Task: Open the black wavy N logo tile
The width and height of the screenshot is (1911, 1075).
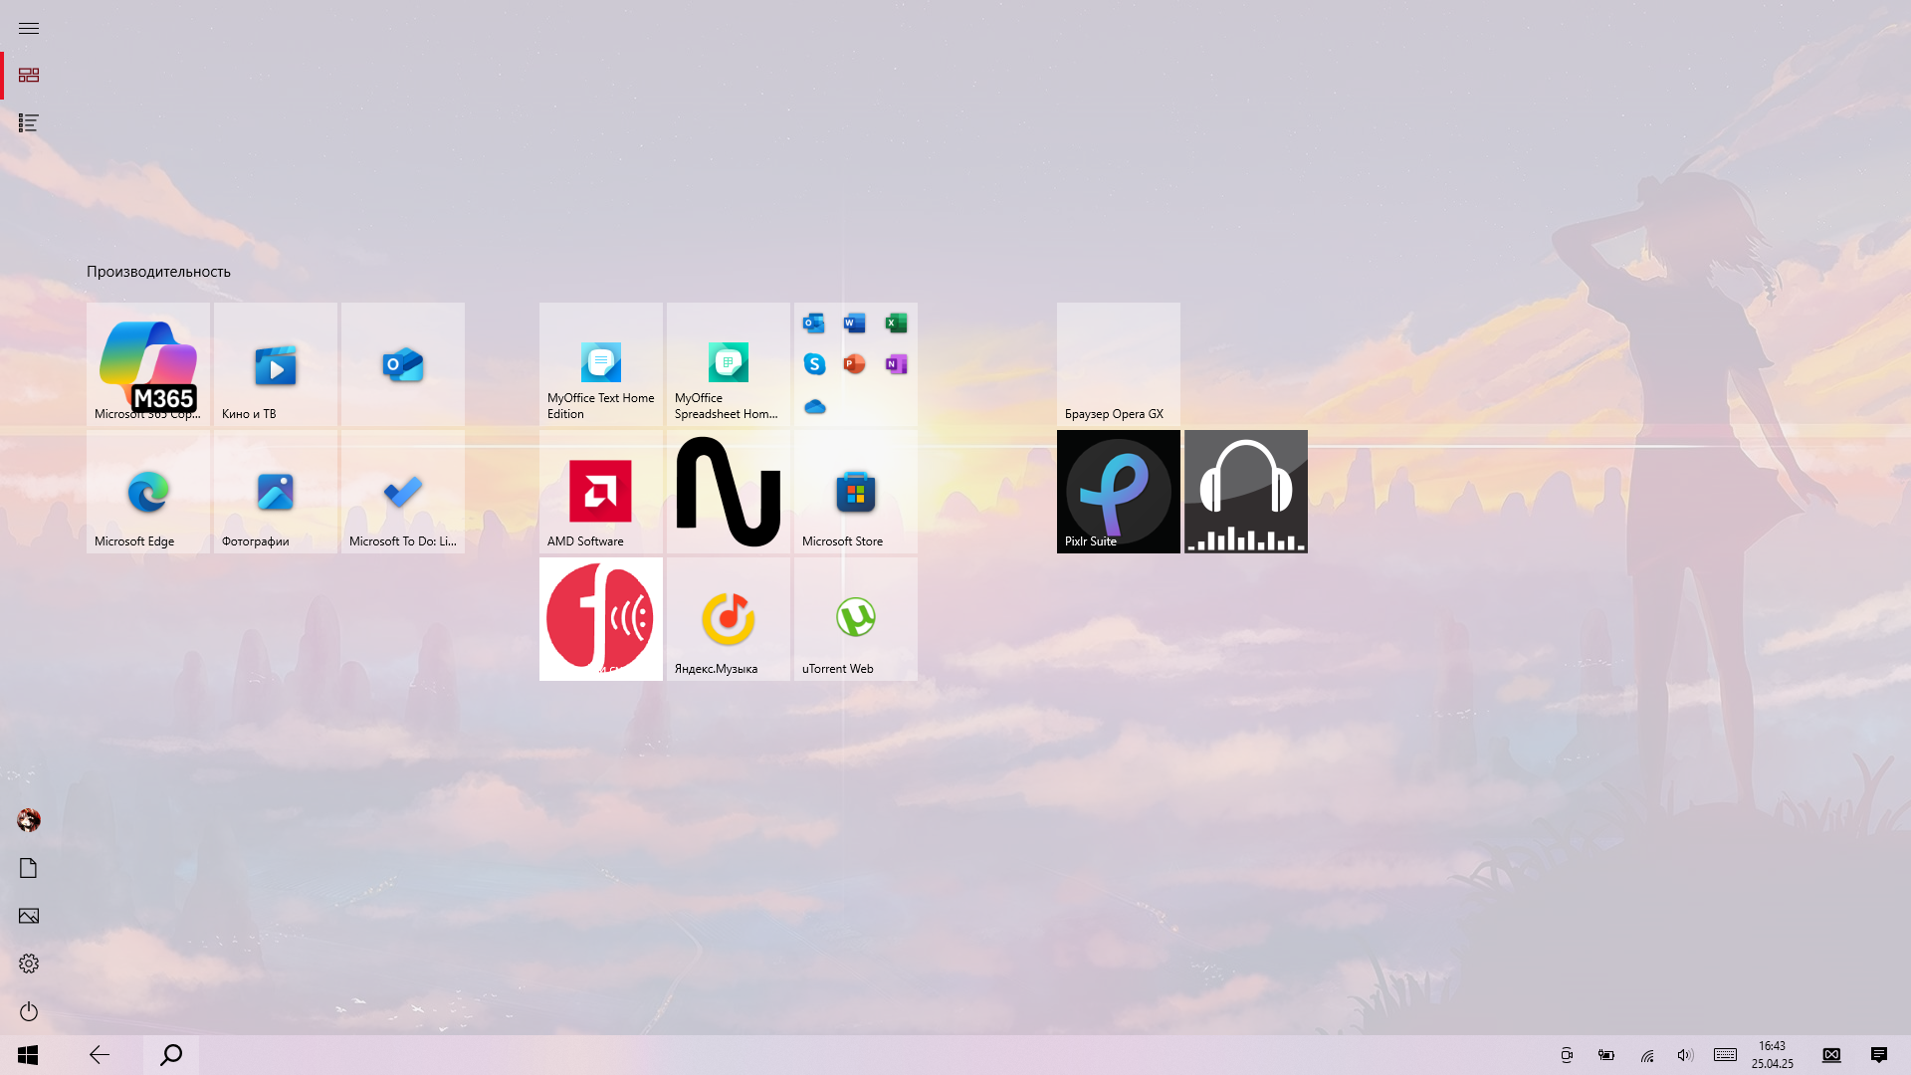Action: point(729,492)
